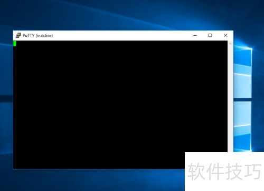Minimize the PuTTY (inactive) window
264x191 pixels.
[x=195, y=35]
